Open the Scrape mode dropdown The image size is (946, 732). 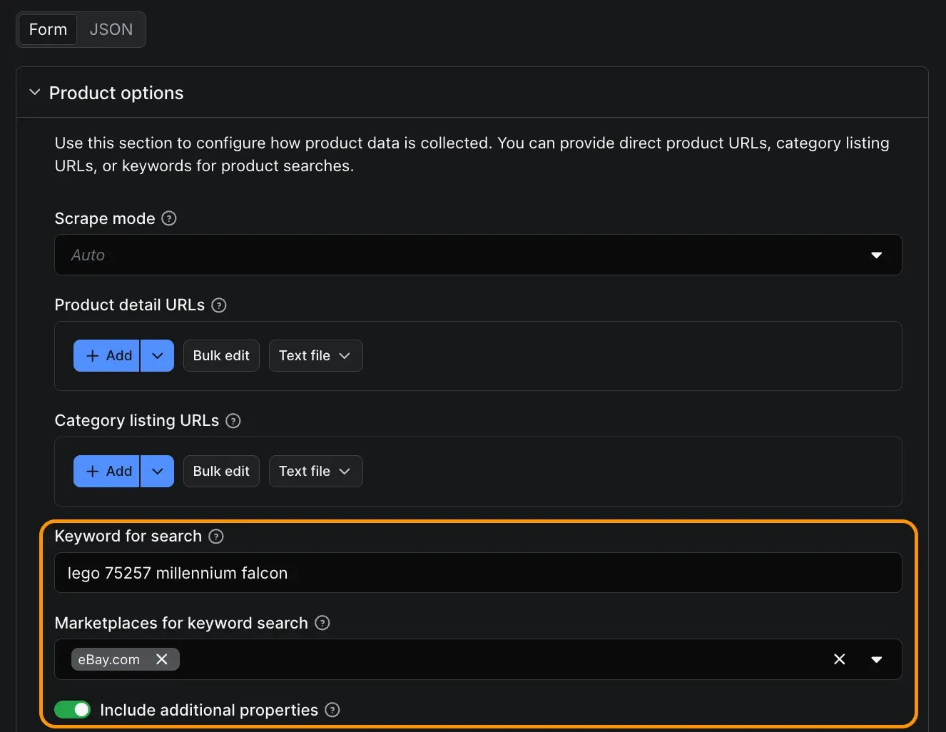(478, 255)
